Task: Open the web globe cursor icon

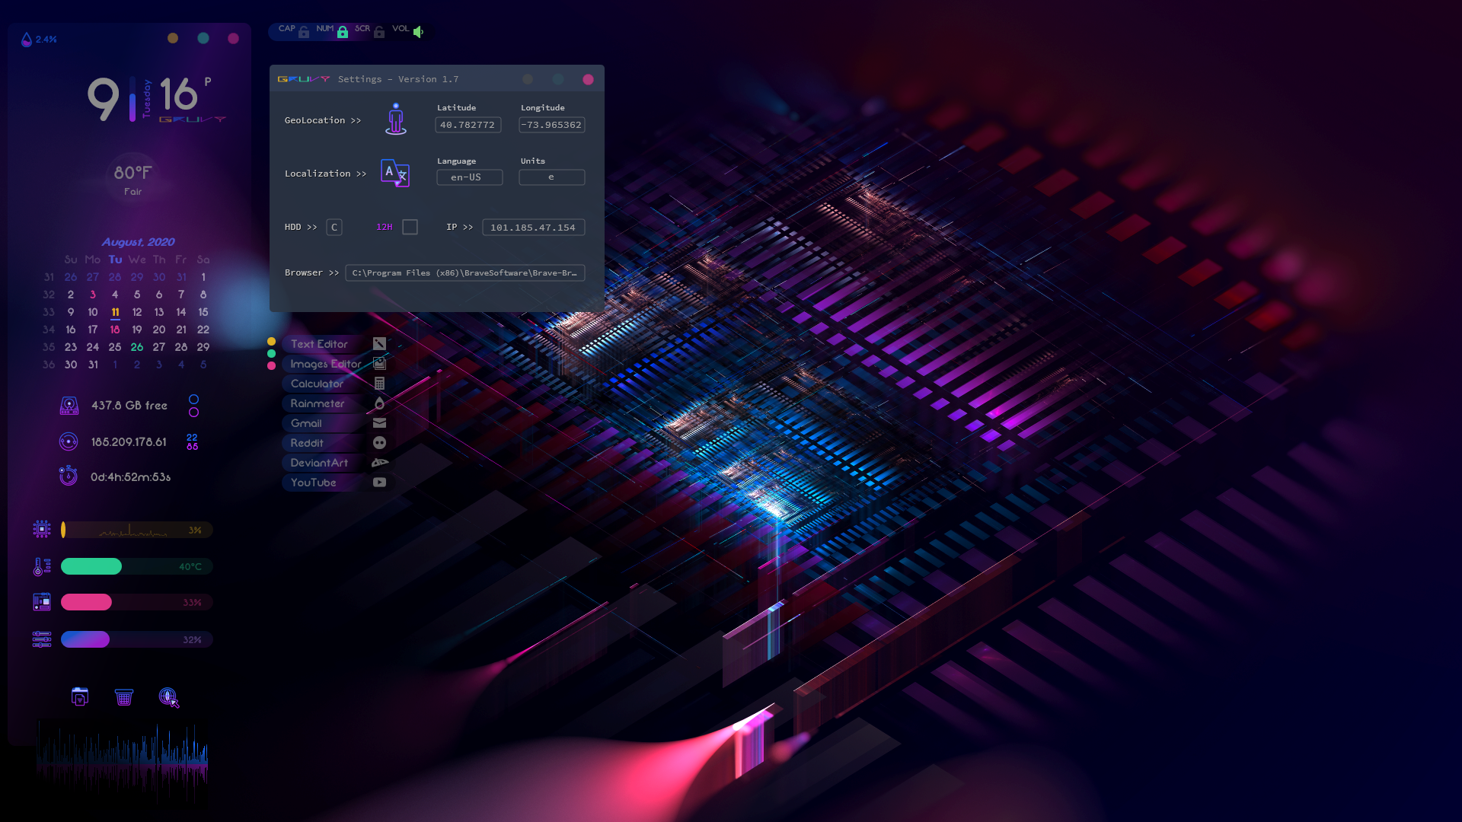Action: coord(169,697)
